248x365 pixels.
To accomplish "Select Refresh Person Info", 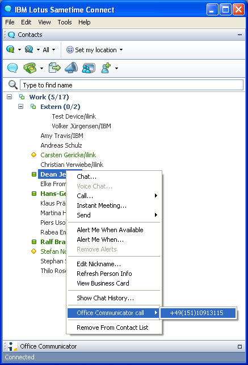I will [x=114, y=274].
